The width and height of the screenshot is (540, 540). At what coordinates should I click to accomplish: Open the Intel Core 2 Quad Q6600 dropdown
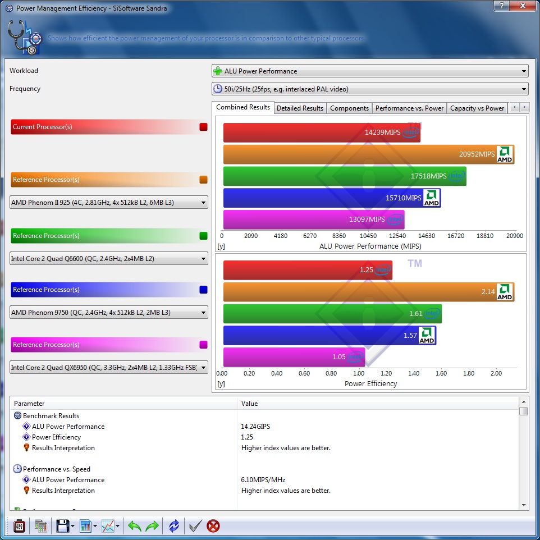tap(109, 259)
